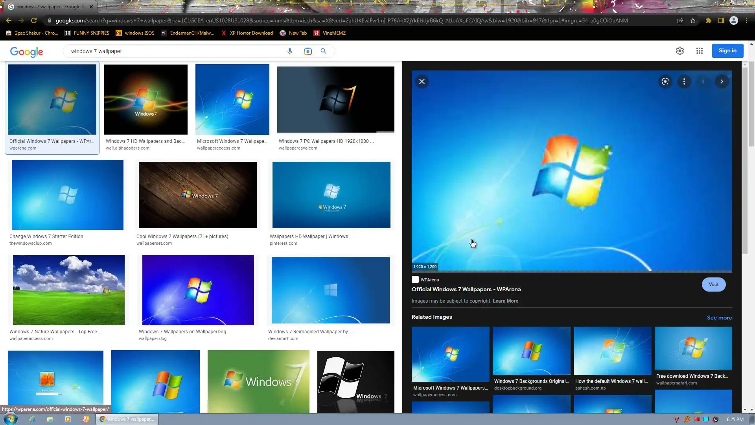Viewport: 755px width, 425px height.
Task: Open the Windows 7 Nature Wallpapers thumbnail
Action: click(x=69, y=290)
